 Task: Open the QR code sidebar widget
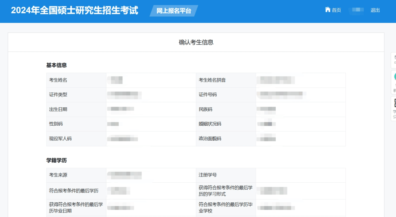395,108
